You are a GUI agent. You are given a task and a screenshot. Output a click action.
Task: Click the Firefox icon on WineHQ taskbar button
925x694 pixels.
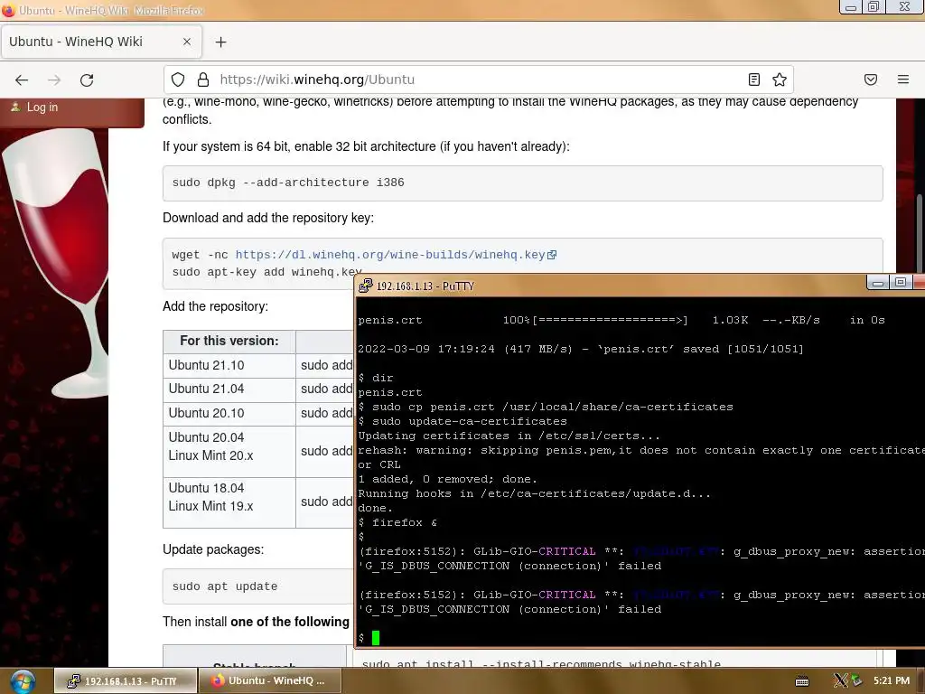(x=218, y=681)
